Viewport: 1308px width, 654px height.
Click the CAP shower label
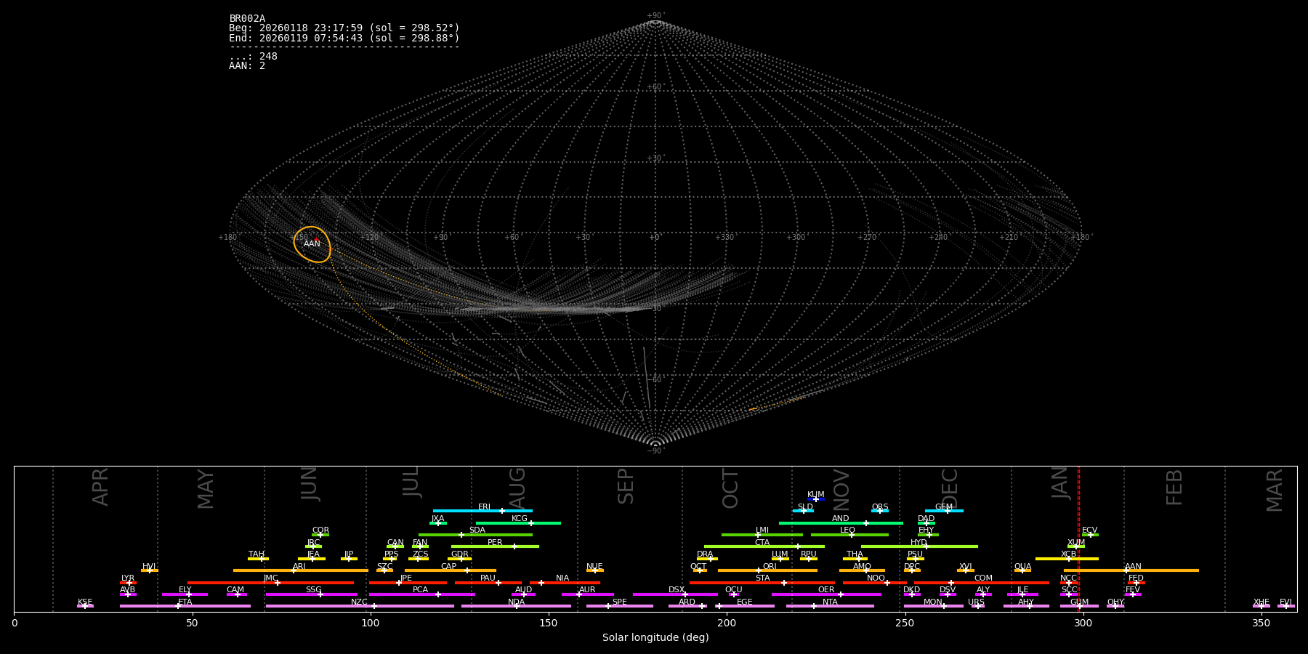pyautogui.click(x=449, y=567)
